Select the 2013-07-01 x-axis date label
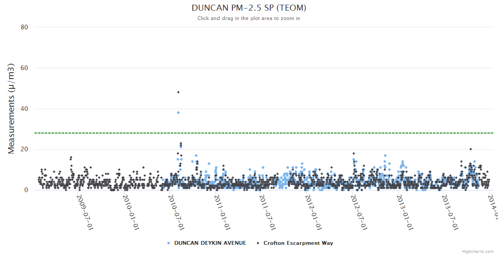The image size is (498, 255). click(x=449, y=212)
